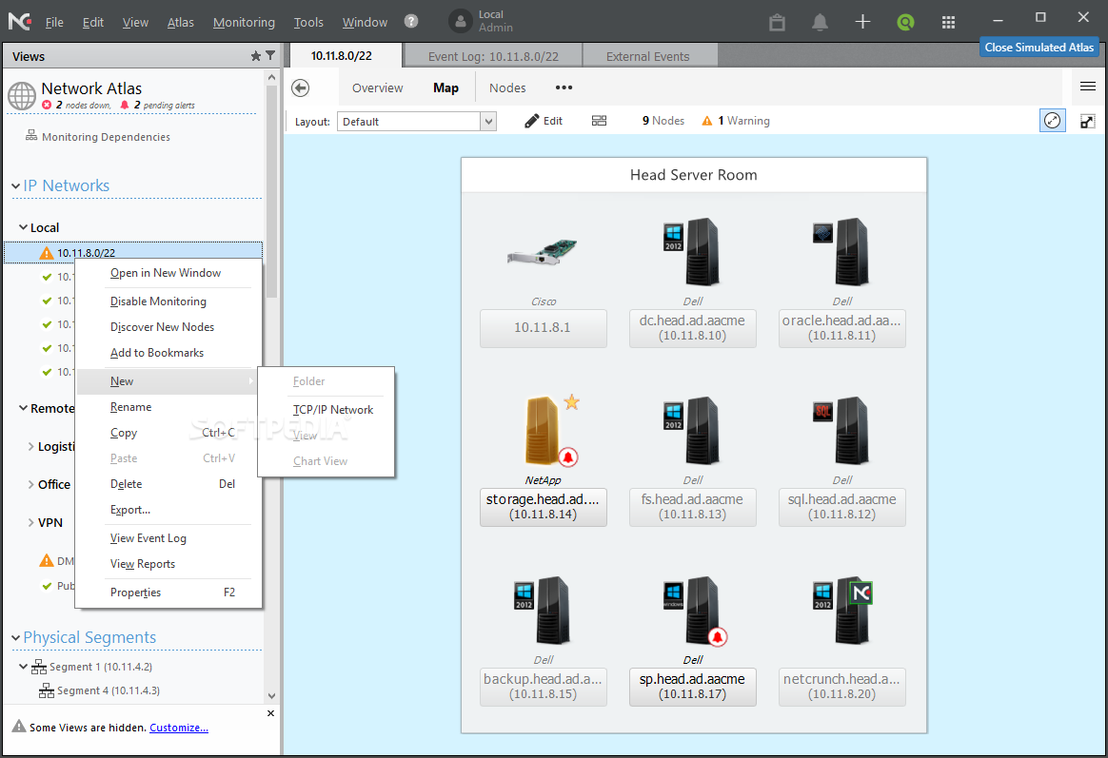Open Monitoring Dependencies view

tap(98, 136)
